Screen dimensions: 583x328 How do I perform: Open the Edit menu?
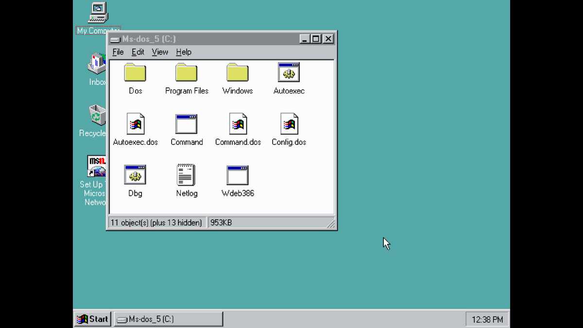pyautogui.click(x=138, y=52)
